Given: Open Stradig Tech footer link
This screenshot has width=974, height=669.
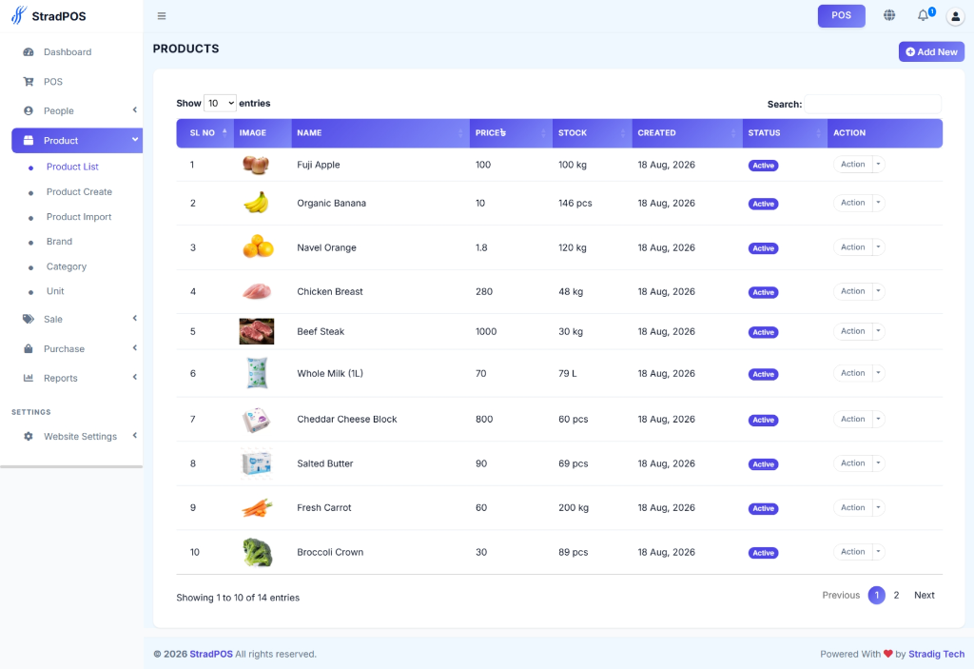Looking at the screenshot, I should (936, 654).
